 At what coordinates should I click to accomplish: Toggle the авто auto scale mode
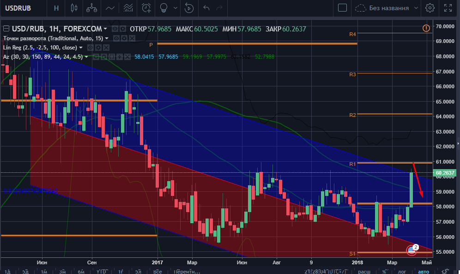coord(424,272)
